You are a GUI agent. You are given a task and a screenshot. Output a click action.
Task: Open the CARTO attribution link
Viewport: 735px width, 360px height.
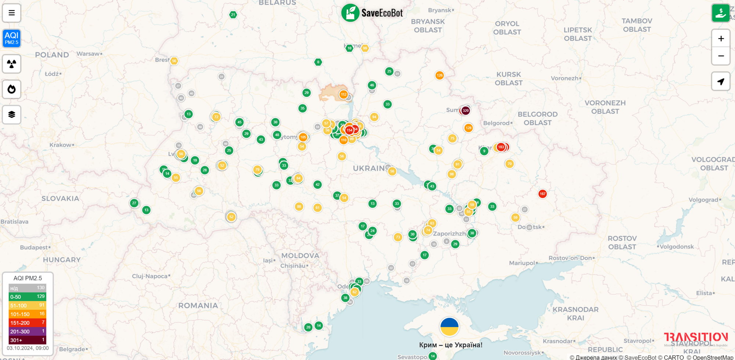pyautogui.click(x=674, y=357)
